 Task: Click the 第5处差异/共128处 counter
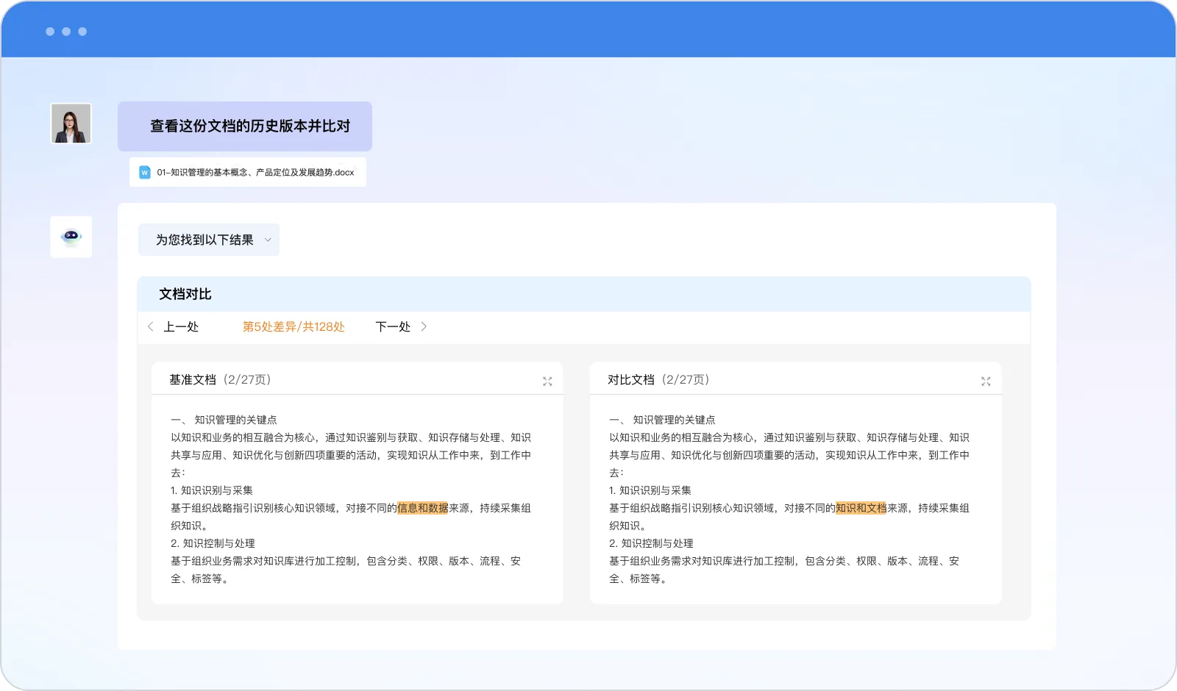[294, 326]
